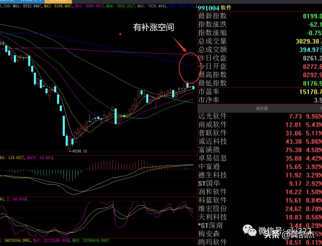Select 普联软件 row
The image size is (322, 246).
pyautogui.click(x=260, y=133)
